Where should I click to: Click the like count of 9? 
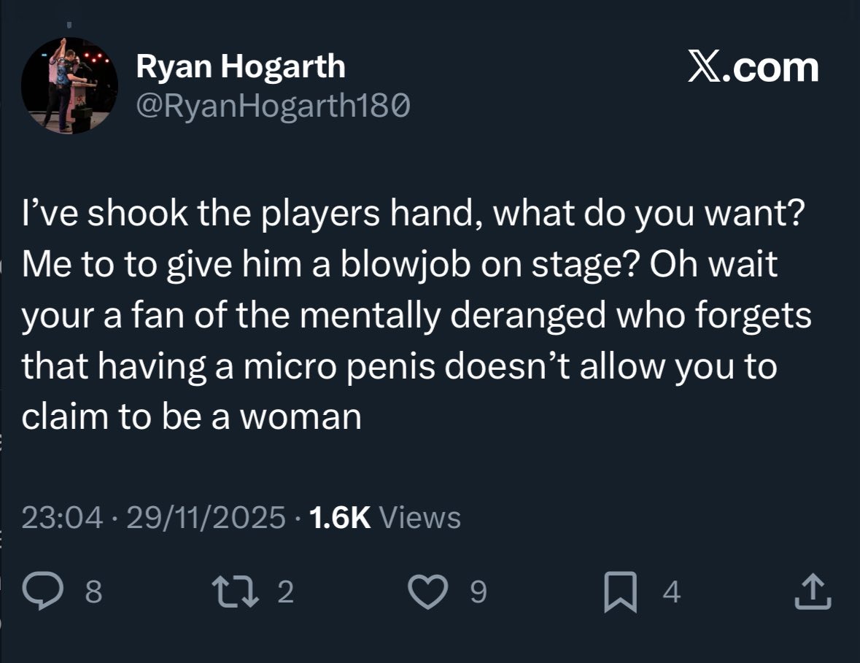[477, 592]
